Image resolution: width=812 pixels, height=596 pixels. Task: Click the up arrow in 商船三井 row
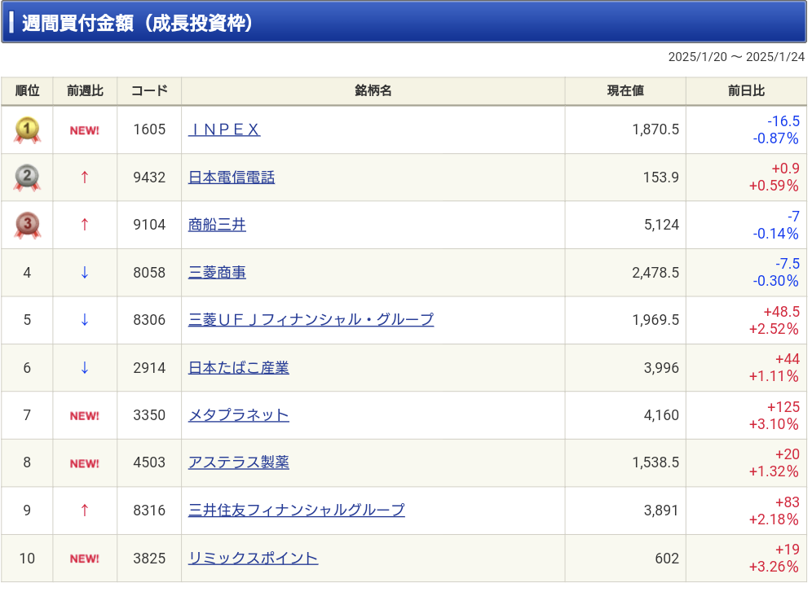(85, 225)
